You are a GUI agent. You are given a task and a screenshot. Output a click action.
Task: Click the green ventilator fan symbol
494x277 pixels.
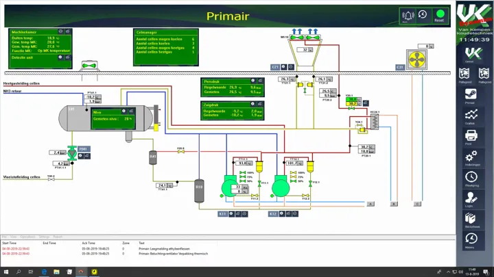[89, 66]
